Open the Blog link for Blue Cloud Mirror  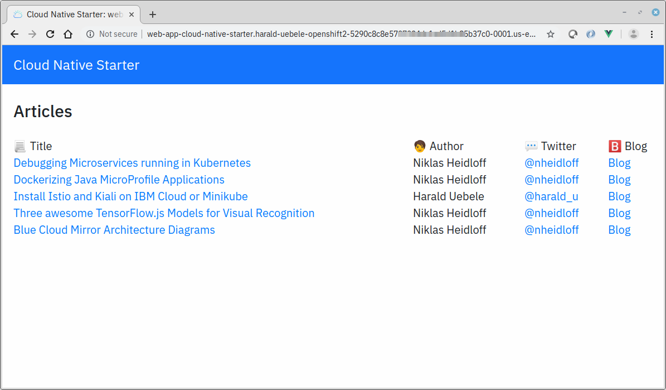(619, 230)
